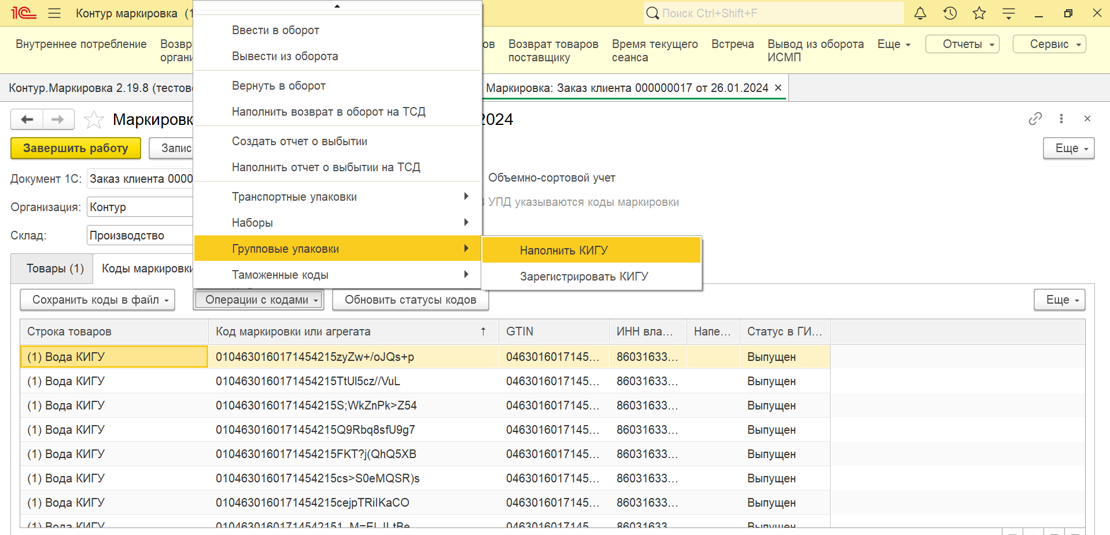
Task: Select menu item Вернуть в оборот
Action: 337,86
